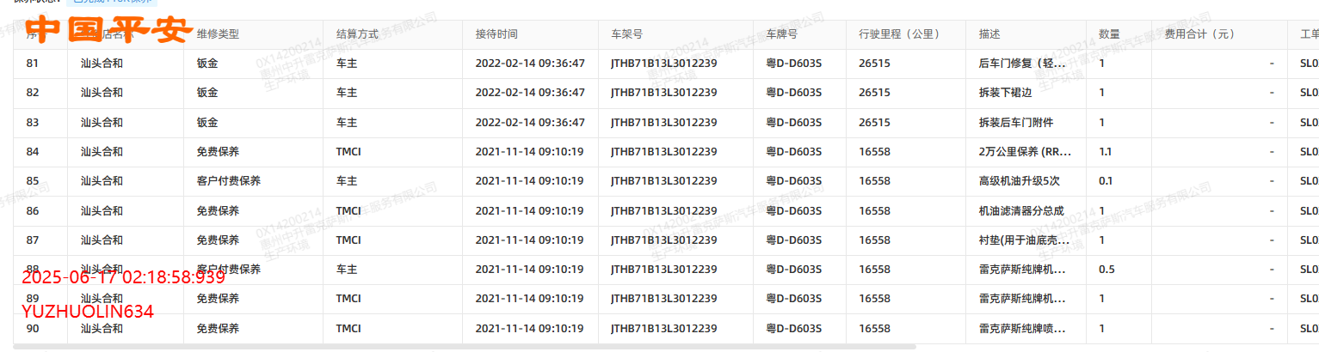Image resolution: width=1319 pixels, height=352 pixels.
Task: Click the 2万公里保养 description in row 84
Action: pos(1026,152)
